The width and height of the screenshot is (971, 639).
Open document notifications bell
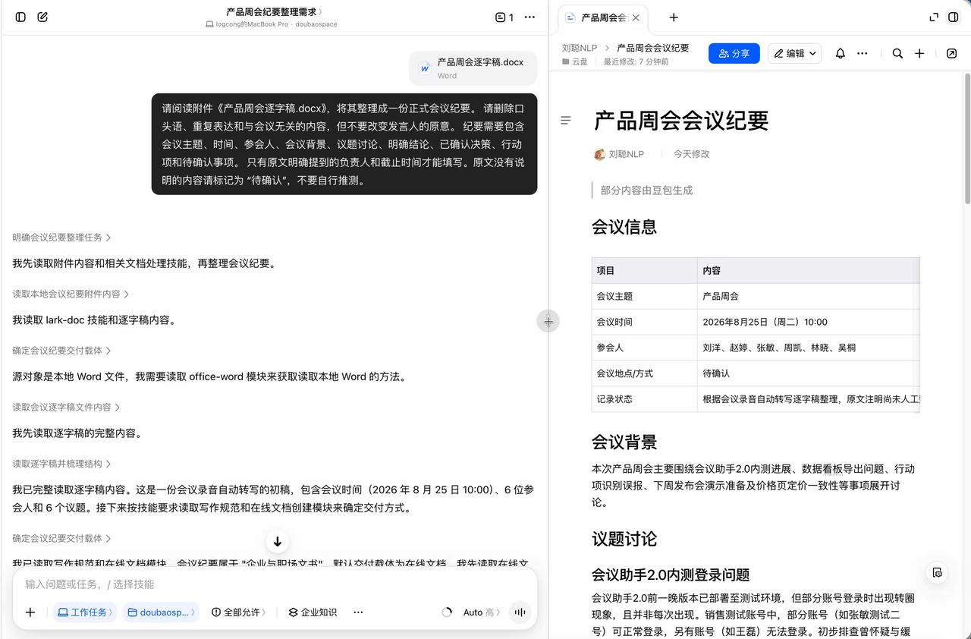(x=841, y=53)
